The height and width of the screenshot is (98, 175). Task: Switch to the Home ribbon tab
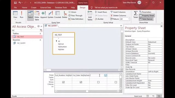point(24,8)
